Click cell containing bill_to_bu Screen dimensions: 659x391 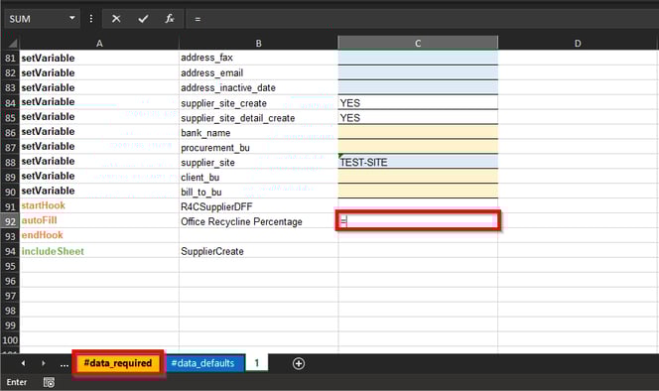click(258, 192)
